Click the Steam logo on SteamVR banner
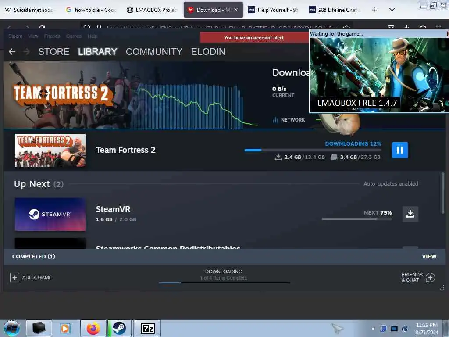The height and width of the screenshot is (337, 449). (x=34, y=214)
